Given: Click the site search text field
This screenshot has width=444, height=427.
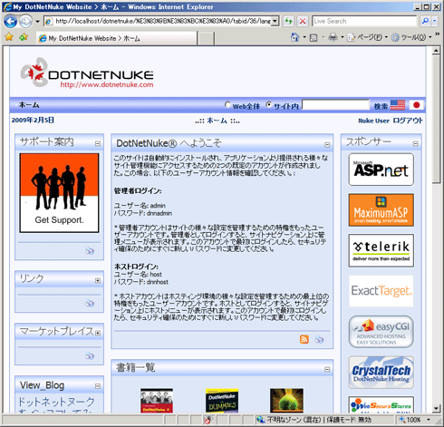Looking at the screenshot, I should tap(335, 104).
